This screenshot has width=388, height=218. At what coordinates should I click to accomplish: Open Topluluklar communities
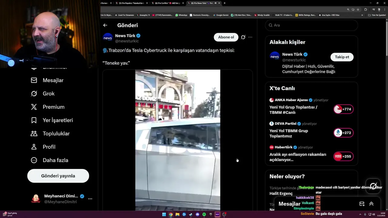coord(50,134)
